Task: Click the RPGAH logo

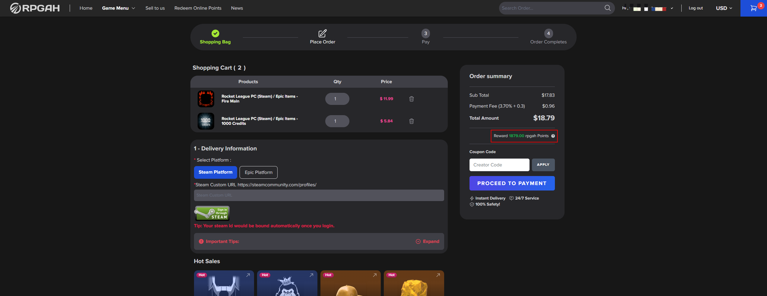Action: 35,8
